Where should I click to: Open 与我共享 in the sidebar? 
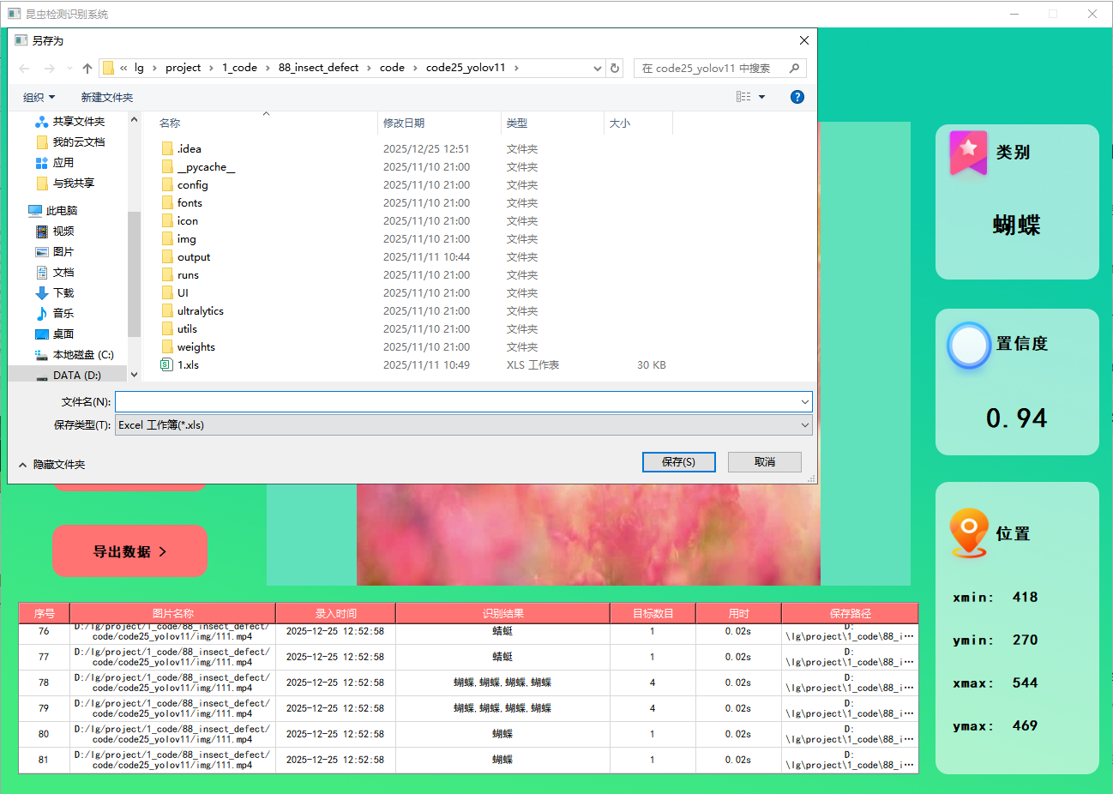coord(65,183)
